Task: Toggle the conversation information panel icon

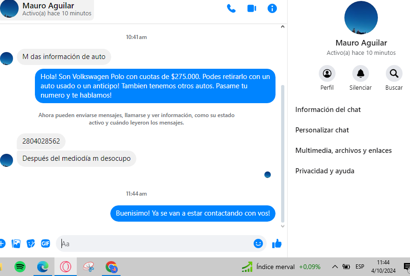Action: pyautogui.click(x=272, y=8)
